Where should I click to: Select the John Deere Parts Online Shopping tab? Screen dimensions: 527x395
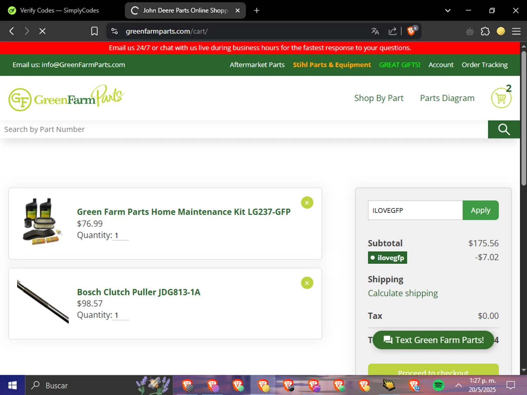pos(185,11)
